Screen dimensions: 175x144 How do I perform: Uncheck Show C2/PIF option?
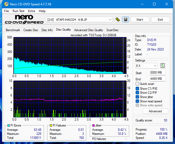click(x=137, y=93)
